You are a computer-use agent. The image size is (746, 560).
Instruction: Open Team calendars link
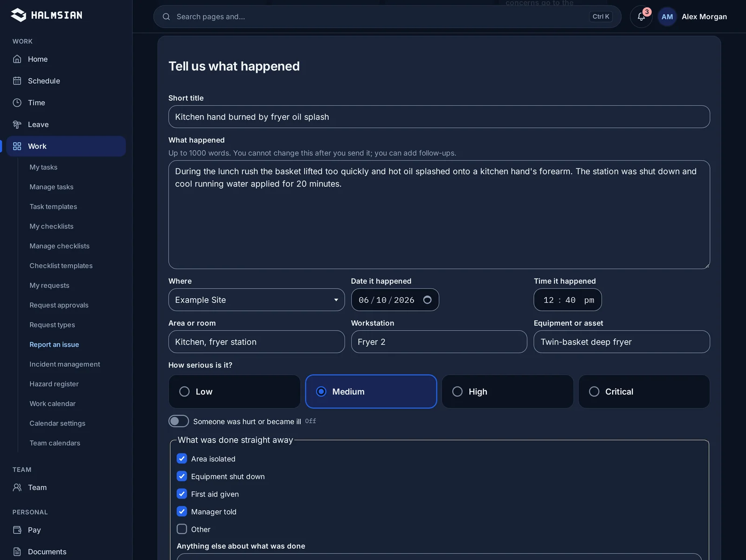[55, 443]
